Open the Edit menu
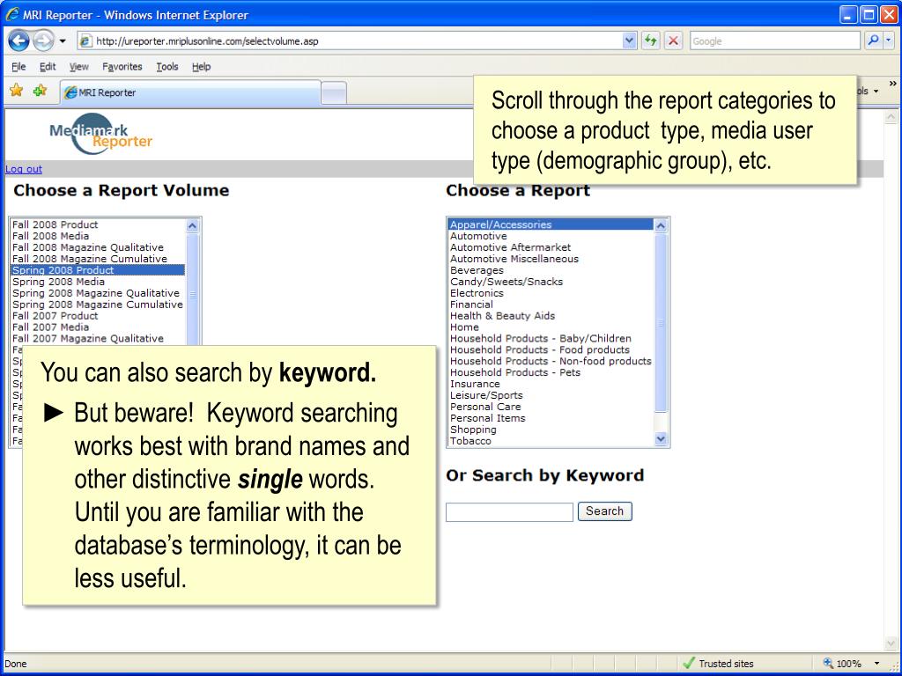The height and width of the screenshot is (676, 902). click(x=48, y=67)
